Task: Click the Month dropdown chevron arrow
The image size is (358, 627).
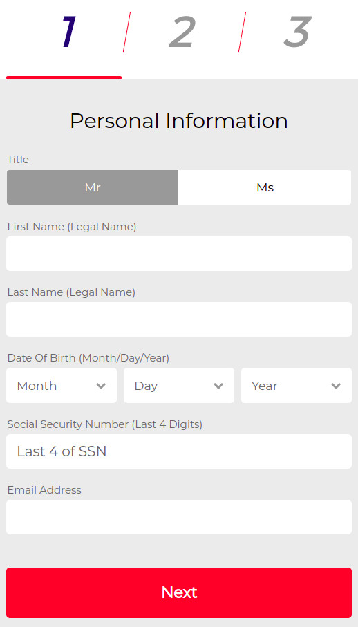Action: pos(101,386)
